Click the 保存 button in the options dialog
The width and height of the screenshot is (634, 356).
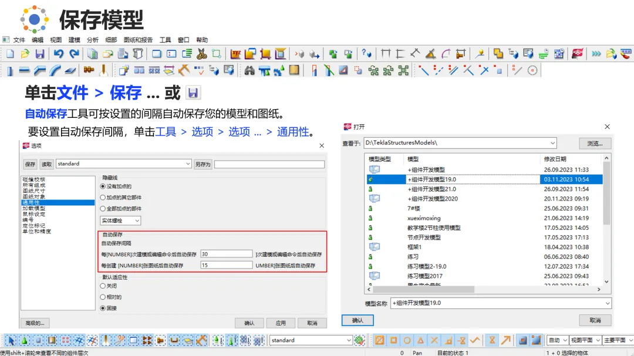31,164
